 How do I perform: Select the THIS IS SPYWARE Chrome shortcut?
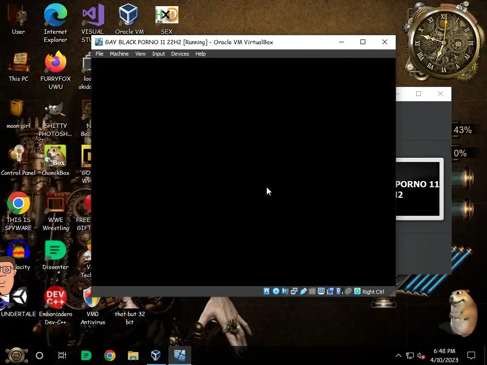(19, 211)
